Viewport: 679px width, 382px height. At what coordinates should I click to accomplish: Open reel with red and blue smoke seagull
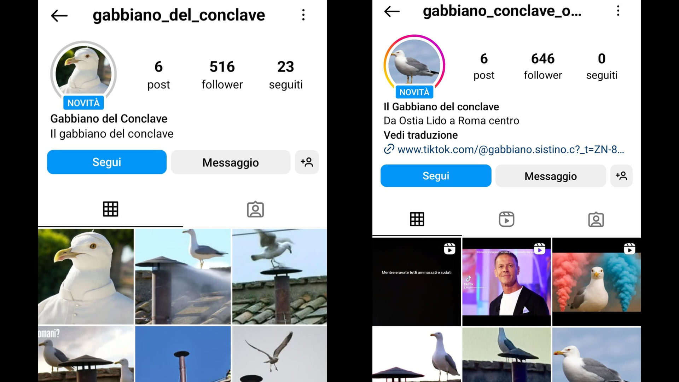[597, 282]
